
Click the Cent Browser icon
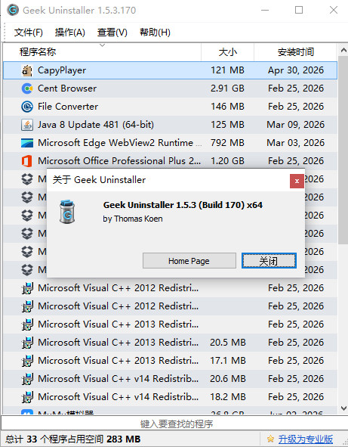pos(27,88)
